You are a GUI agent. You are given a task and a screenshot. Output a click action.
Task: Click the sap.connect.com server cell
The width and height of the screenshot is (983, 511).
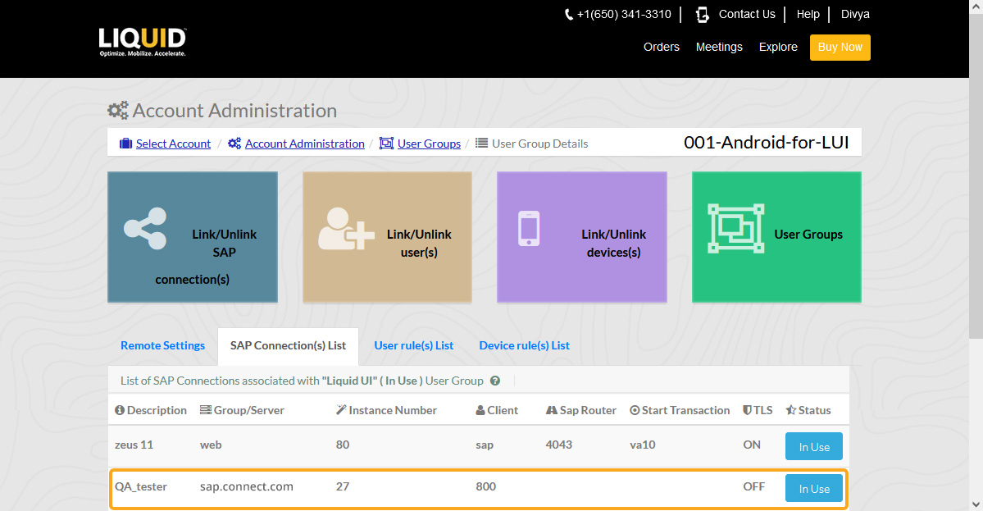247,486
